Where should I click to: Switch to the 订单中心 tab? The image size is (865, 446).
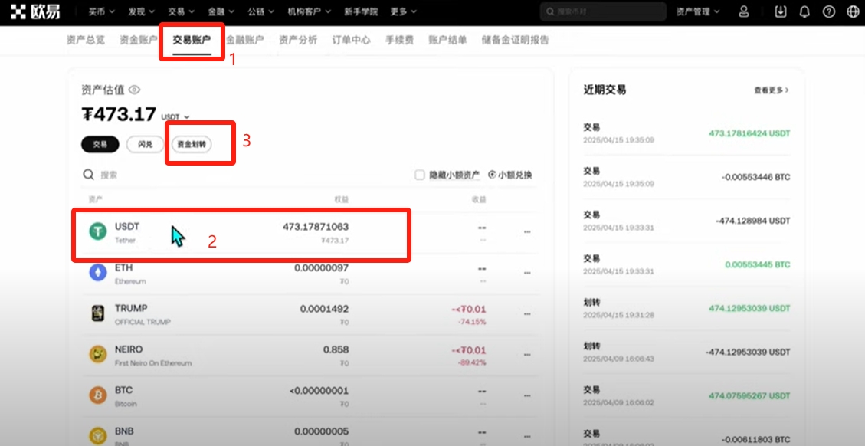pyautogui.click(x=351, y=40)
